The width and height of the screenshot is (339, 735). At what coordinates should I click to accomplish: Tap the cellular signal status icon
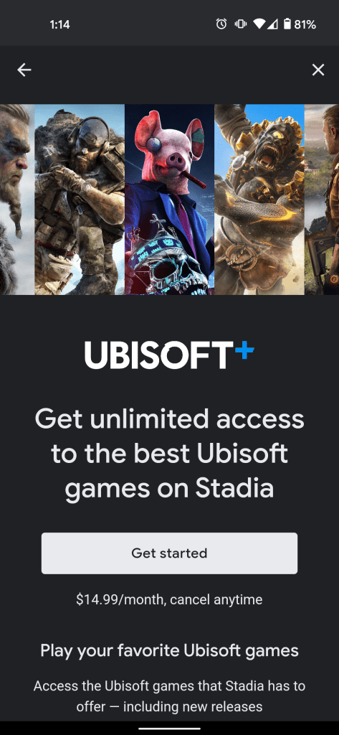coord(272,24)
